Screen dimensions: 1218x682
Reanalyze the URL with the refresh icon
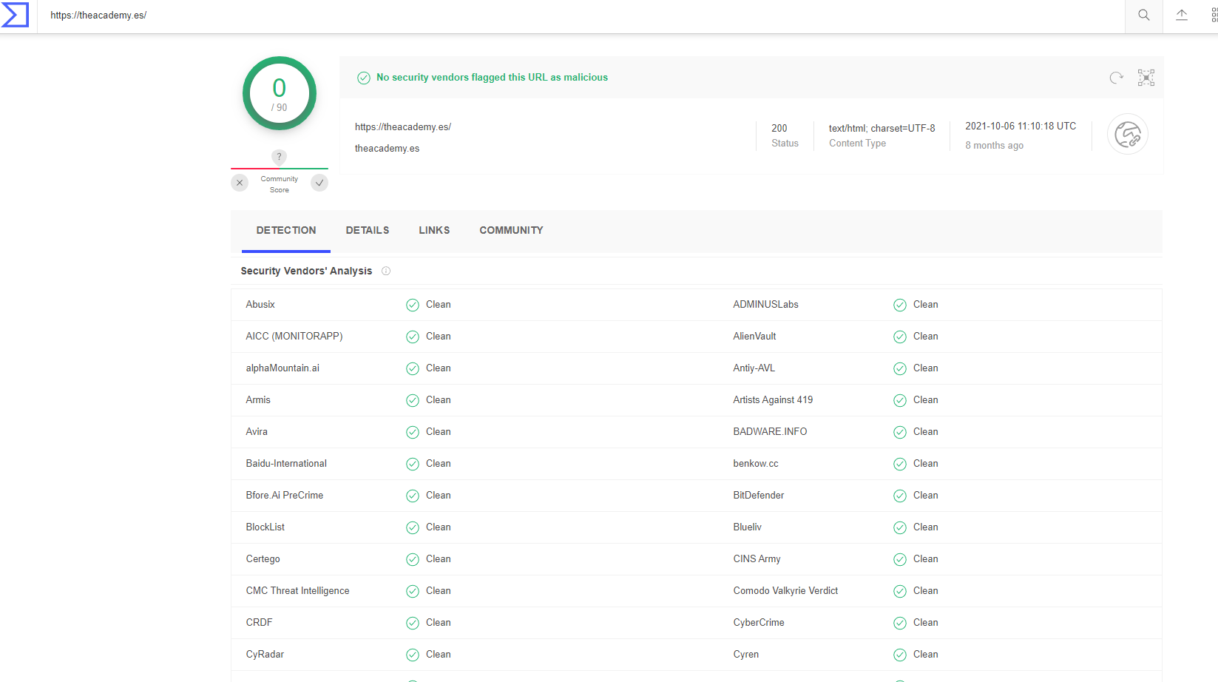click(x=1117, y=78)
